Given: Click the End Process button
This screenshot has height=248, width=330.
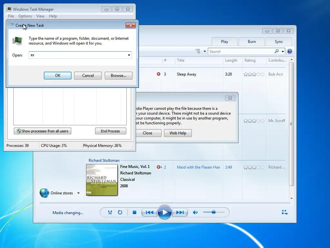Looking at the screenshot, I should (111, 131).
